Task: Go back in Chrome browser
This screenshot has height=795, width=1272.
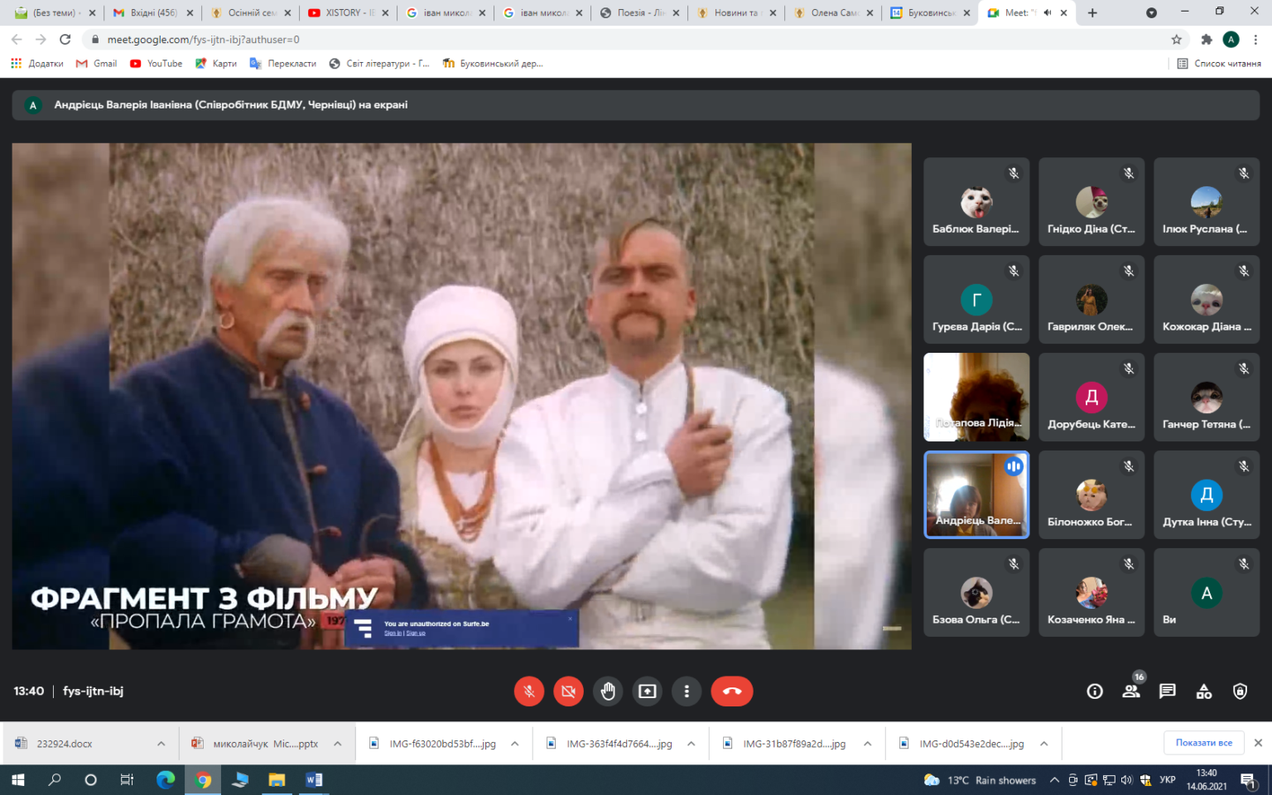Action: 17,39
